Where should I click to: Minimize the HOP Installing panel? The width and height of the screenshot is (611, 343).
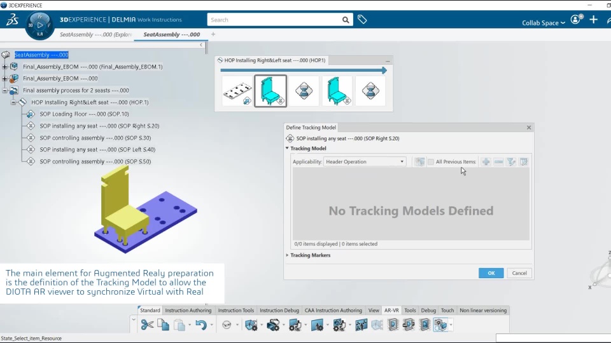(x=388, y=61)
